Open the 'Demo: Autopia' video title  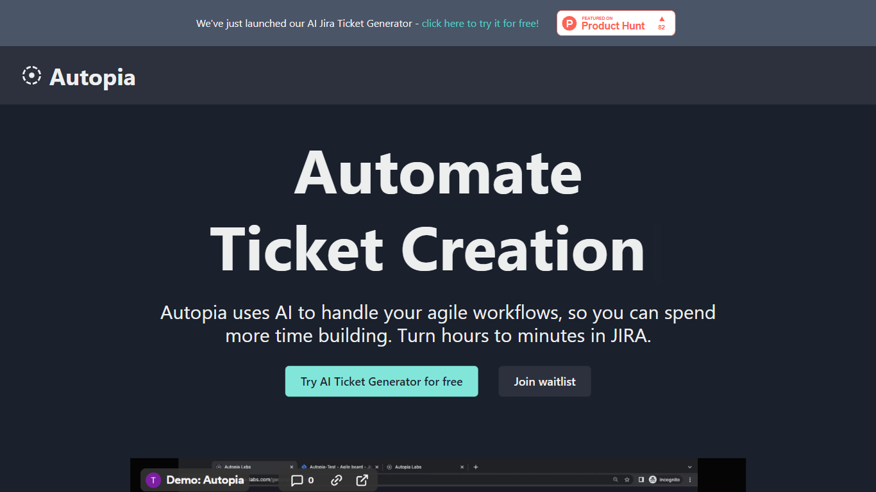pyautogui.click(x=205, y=480)
